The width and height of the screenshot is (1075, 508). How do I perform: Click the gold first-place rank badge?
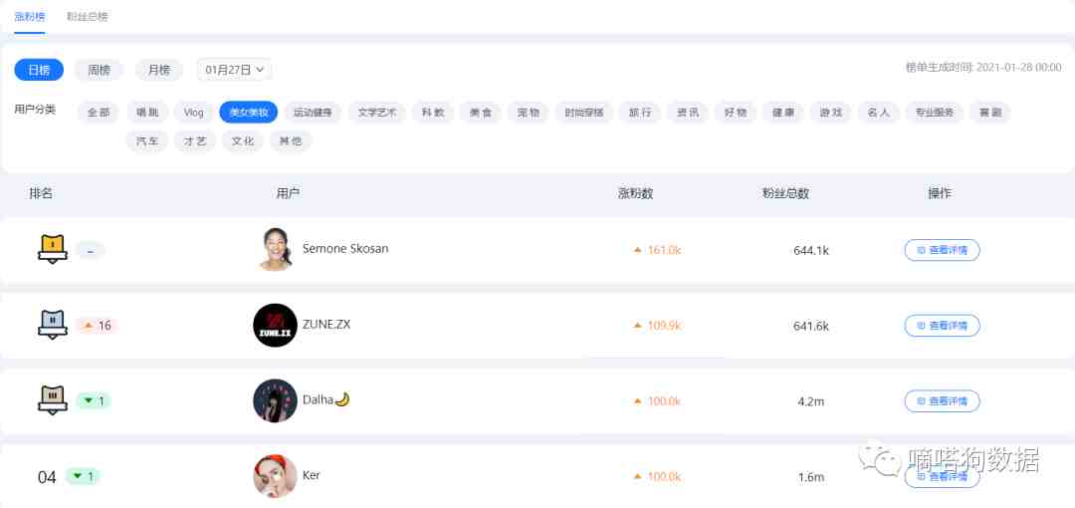click(x=53, y=248)
